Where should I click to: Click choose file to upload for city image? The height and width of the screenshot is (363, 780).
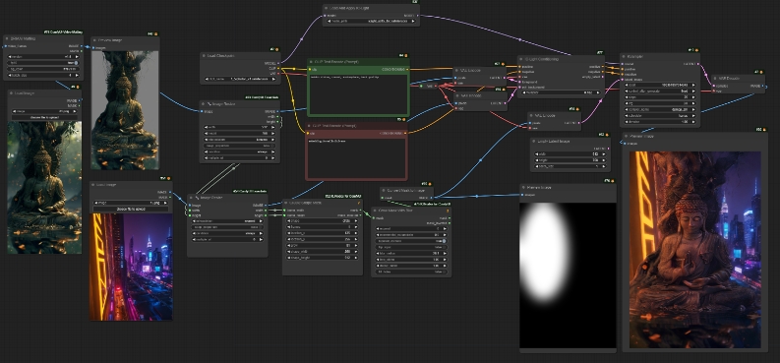(x=131, y=210)
